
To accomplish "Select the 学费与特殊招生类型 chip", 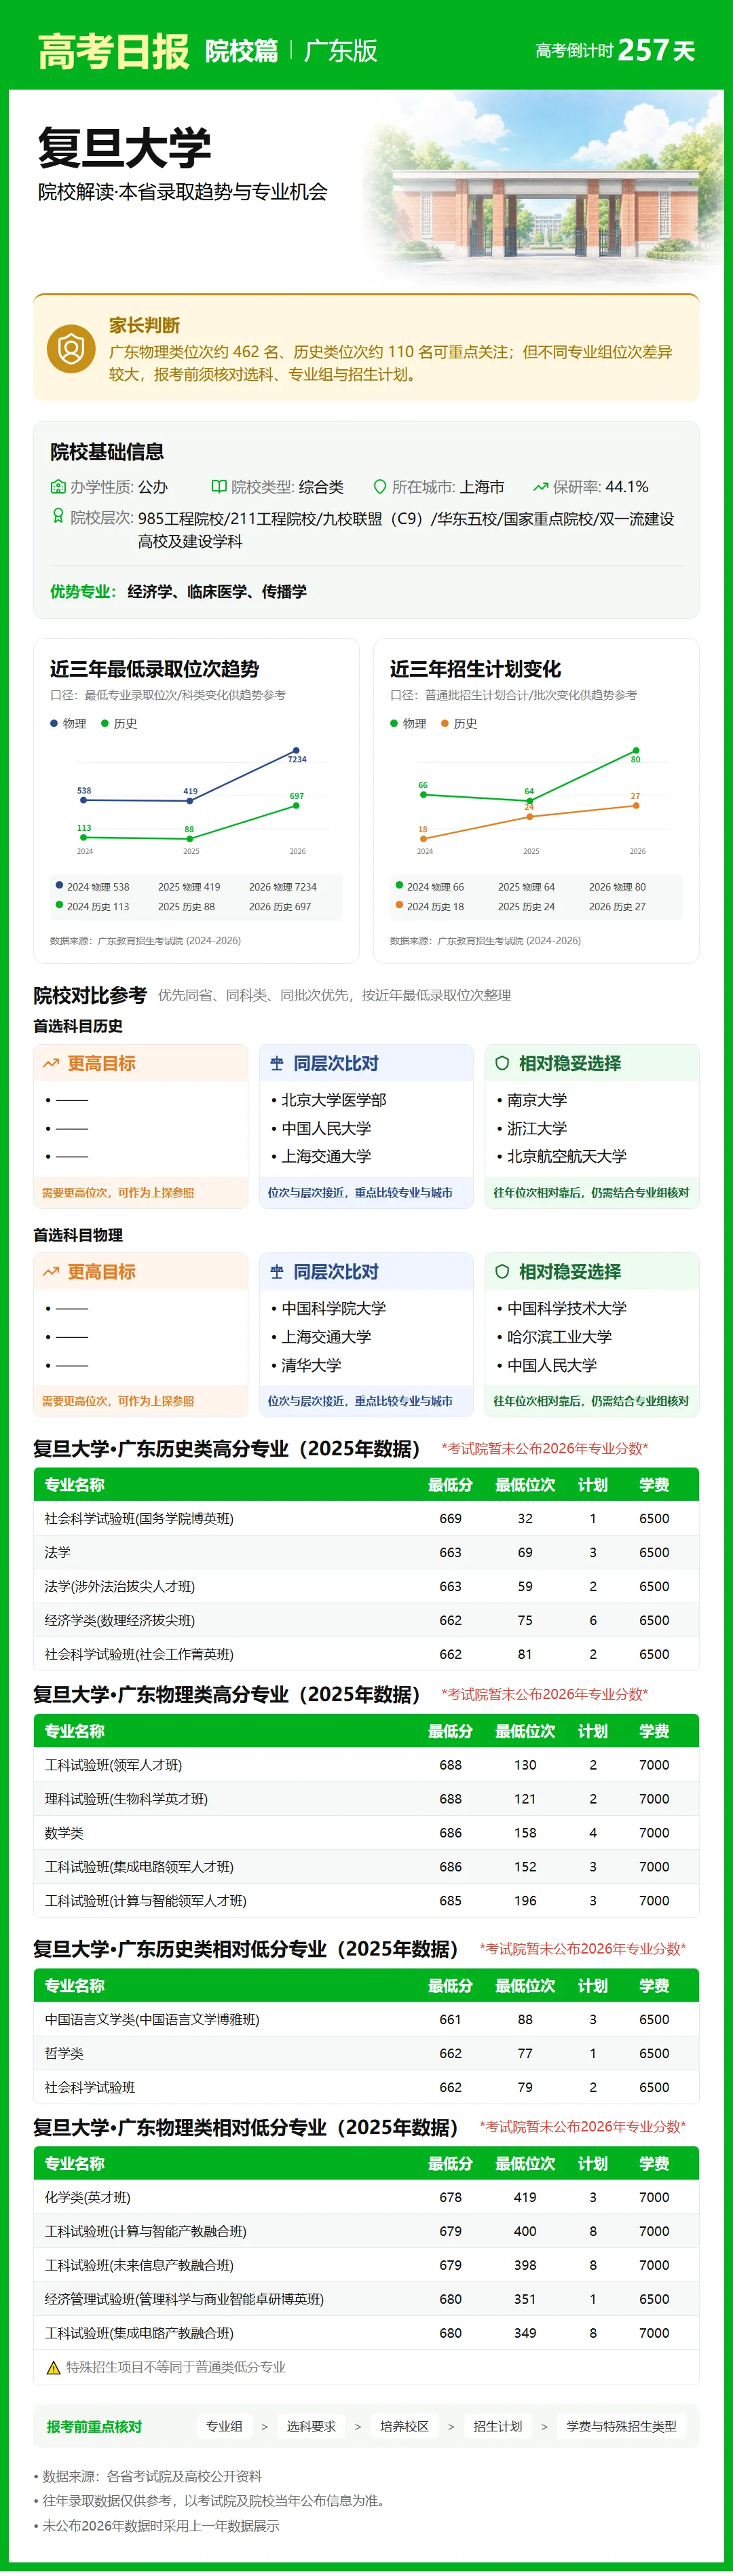I will (621, 2426).
